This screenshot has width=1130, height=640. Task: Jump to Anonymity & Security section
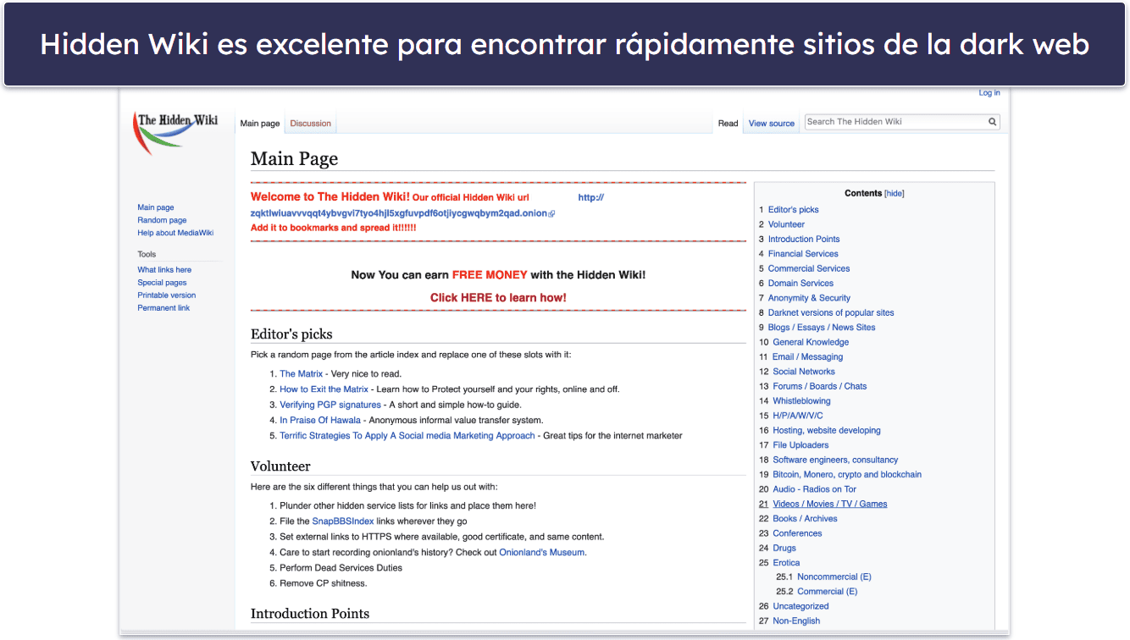(x=809, y=298)
